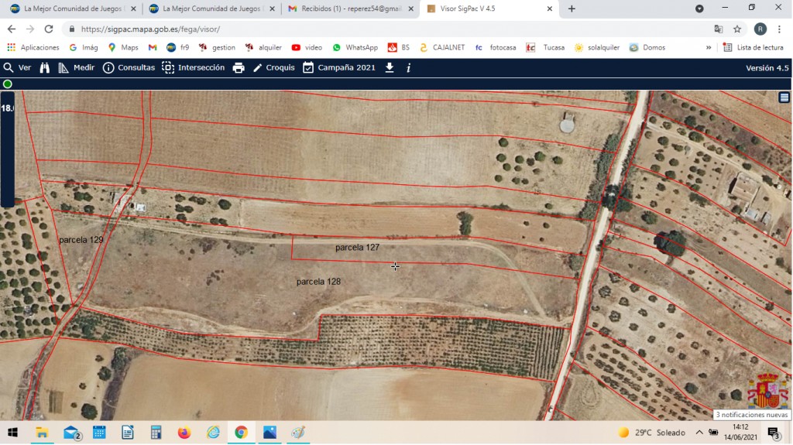Switch to the Recibidos Gmail tab

pyautogui.click(x=350, y=9)
